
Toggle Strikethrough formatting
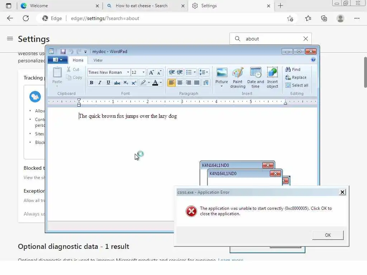(117, 83)
